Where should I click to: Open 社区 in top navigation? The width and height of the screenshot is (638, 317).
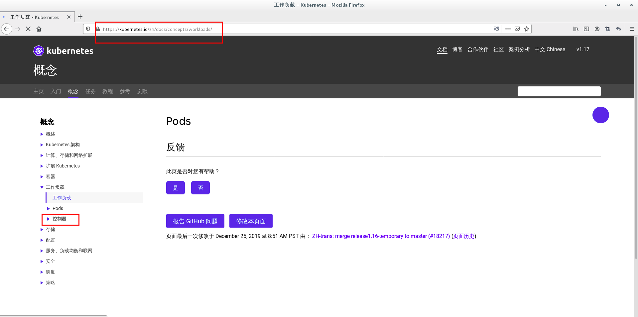tap(499, 49)
